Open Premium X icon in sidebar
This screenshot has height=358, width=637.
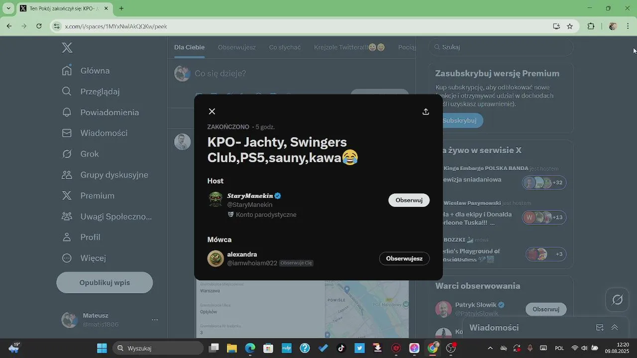[67, 196]
